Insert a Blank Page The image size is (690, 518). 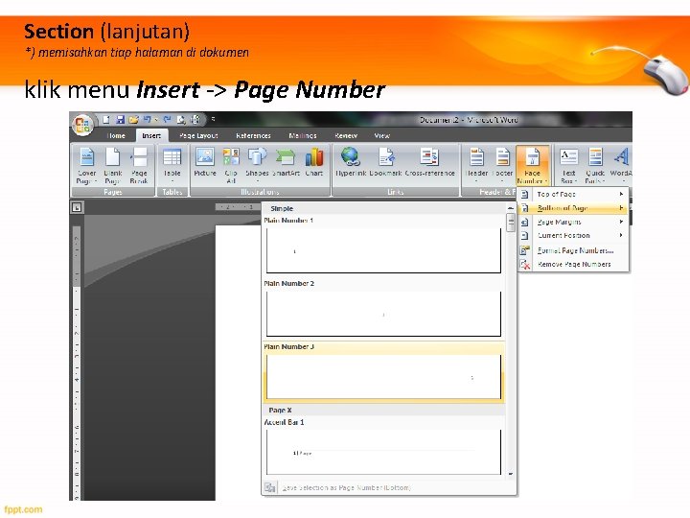coord(113,166)
